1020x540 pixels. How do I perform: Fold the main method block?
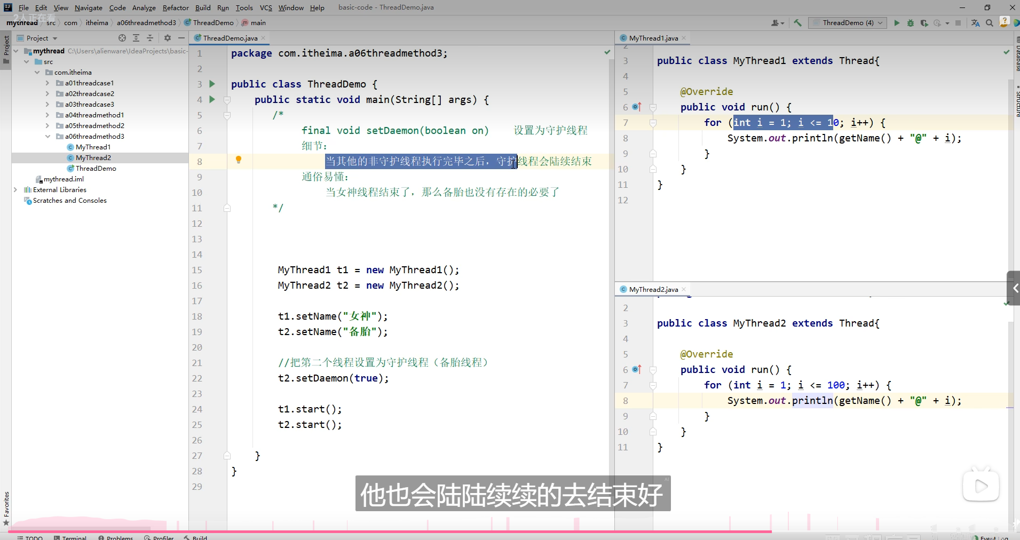(227, 100)
